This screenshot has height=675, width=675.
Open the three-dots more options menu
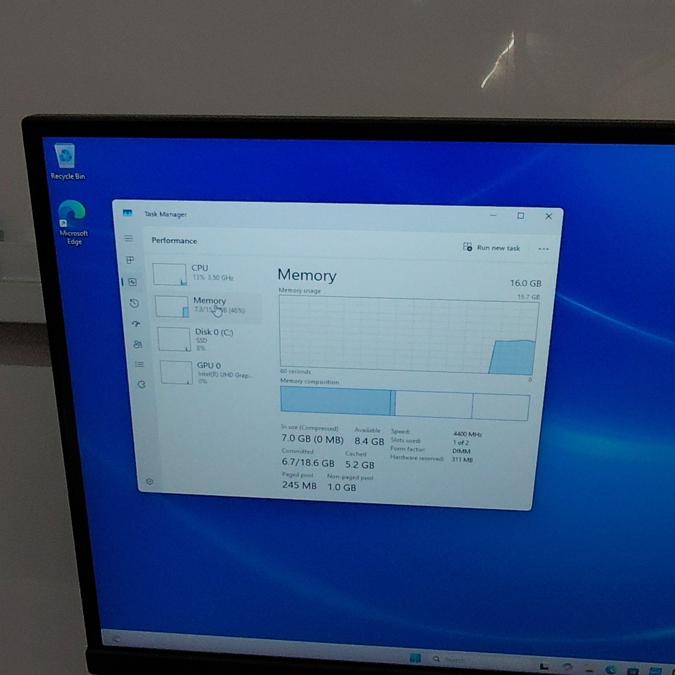[x=543, y=249]
